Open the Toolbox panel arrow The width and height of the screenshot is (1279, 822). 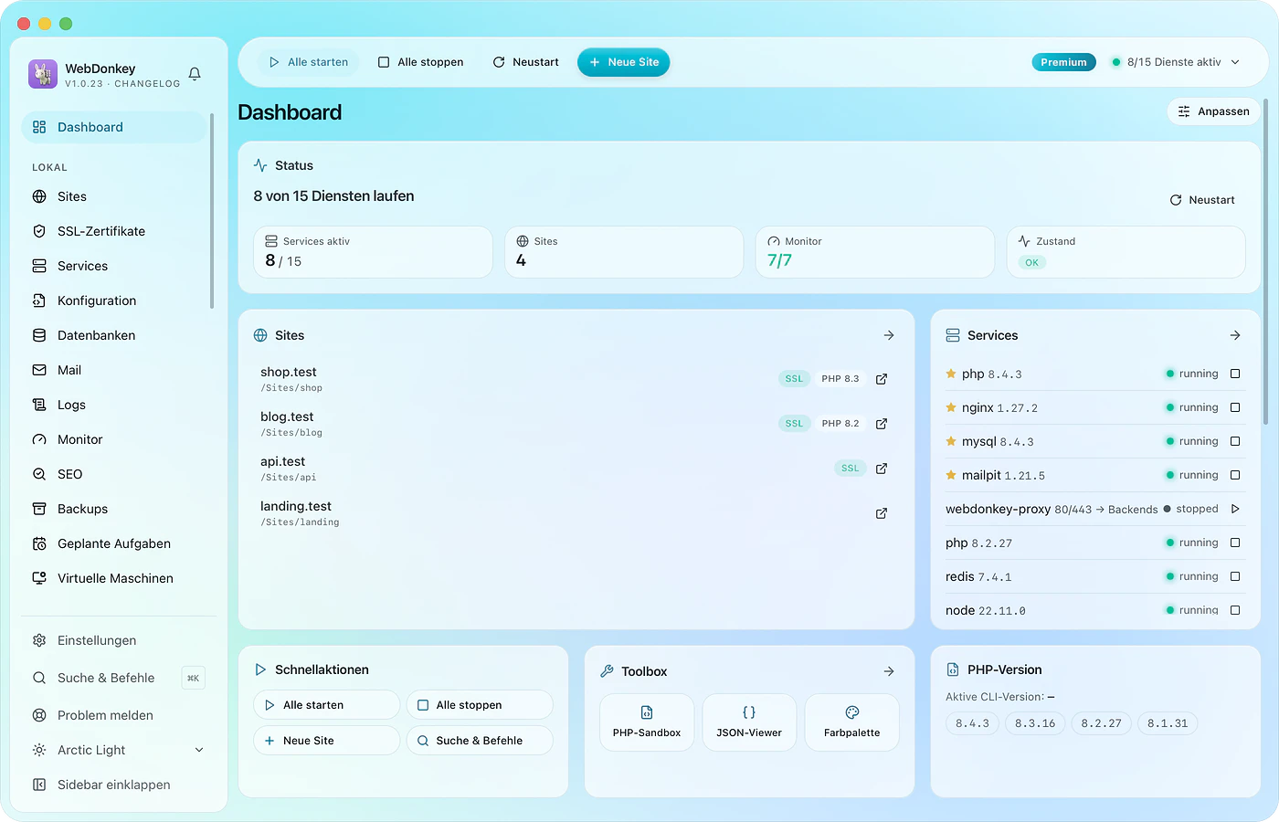(x=889, y=671)
